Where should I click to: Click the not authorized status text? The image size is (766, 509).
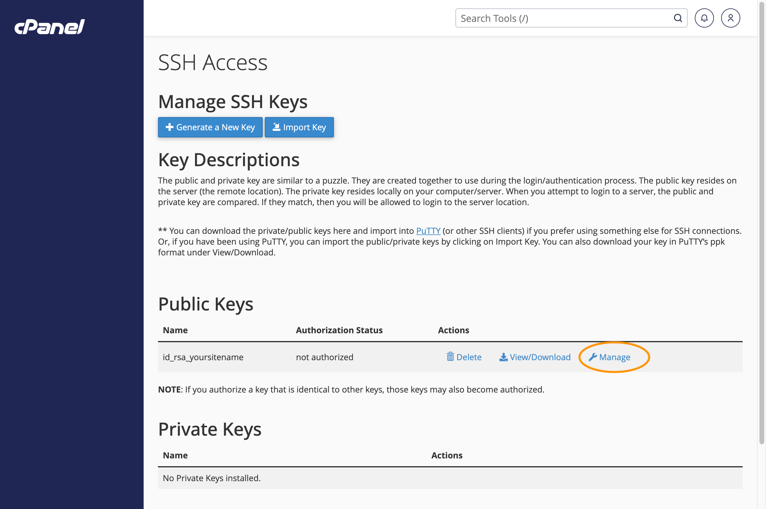pos(324,357)
